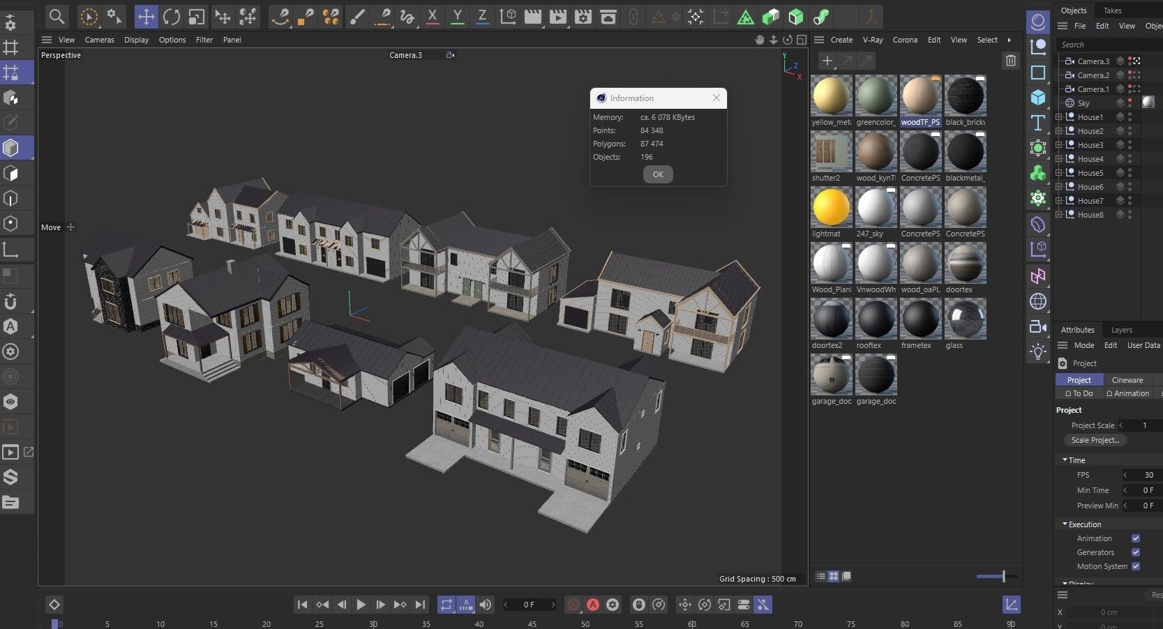Switch to the Takes tab
Viewport: 1163px width, 629px height.
click(1113, 10)
